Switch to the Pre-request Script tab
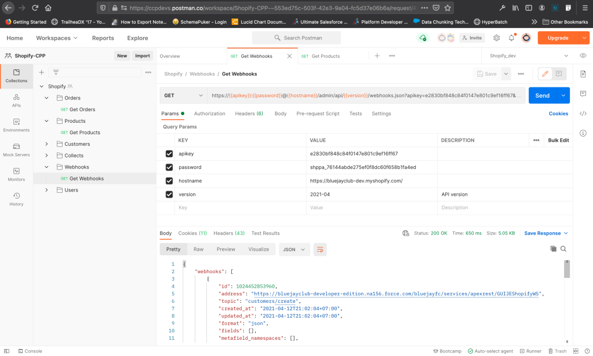 click(318, 113)
